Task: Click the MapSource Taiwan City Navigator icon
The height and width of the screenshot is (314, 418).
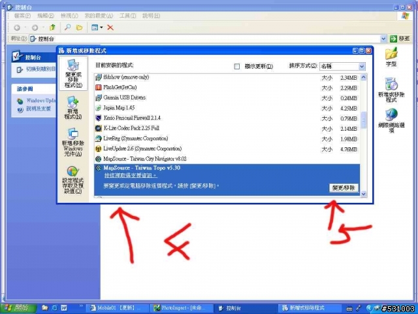Action: 99,159
